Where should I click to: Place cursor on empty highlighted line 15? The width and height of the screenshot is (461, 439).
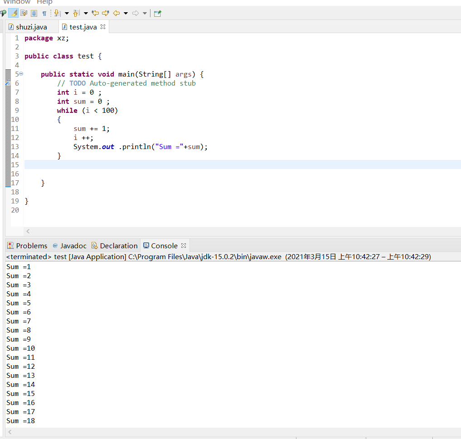(243, 164)
